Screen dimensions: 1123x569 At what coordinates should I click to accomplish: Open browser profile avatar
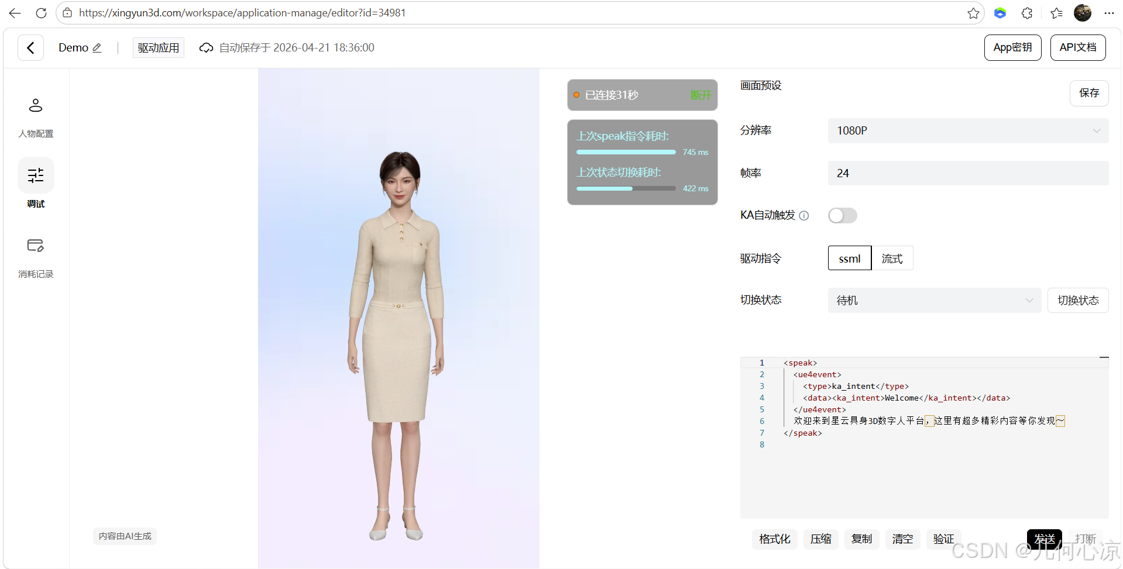pos(1083,13)
